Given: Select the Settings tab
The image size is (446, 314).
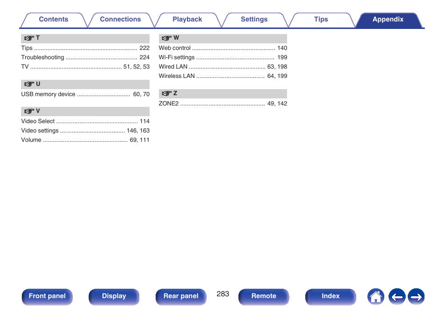Looking at the screenshot, I should pos(254,20).
